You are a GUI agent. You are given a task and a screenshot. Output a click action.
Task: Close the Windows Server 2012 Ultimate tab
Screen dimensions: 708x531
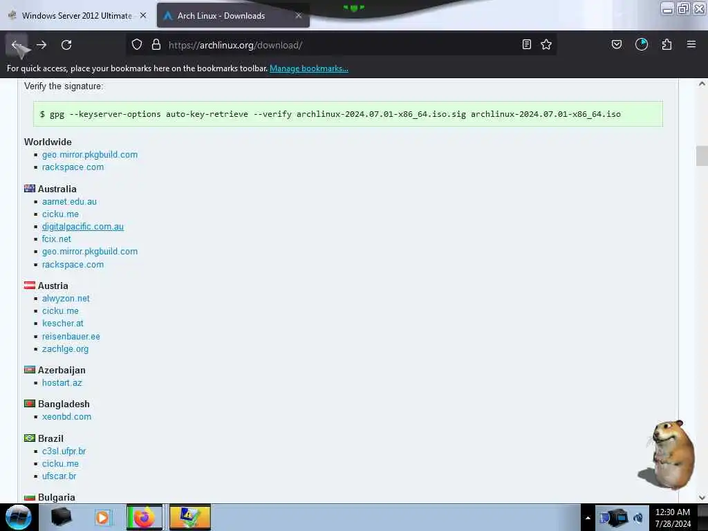coord(143,15)
